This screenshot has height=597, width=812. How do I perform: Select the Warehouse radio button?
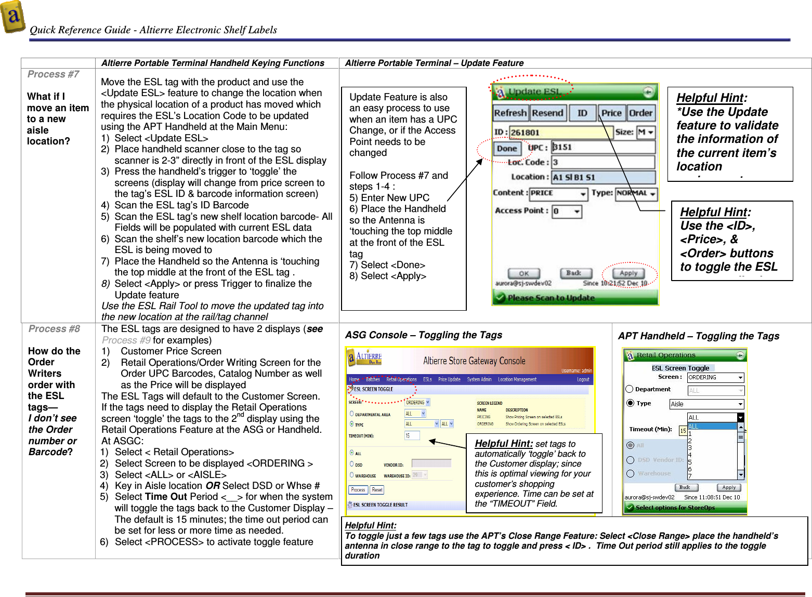click(x=351, y=475)
